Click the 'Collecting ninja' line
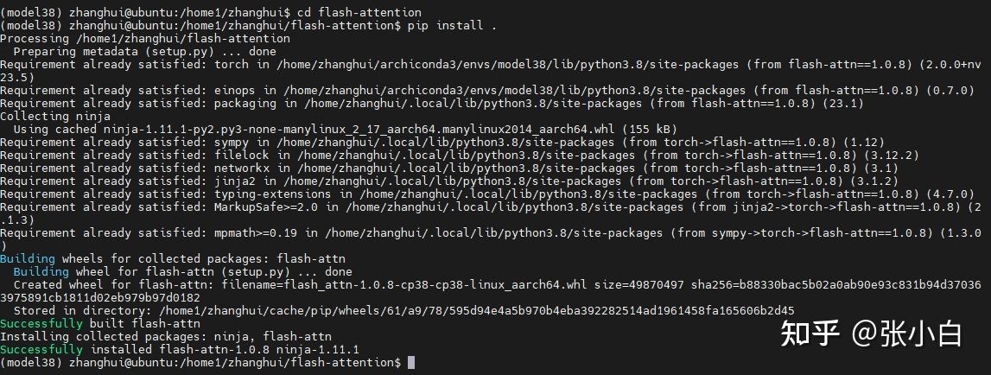The height and width of the screenshot is (375, 991). 55,116
